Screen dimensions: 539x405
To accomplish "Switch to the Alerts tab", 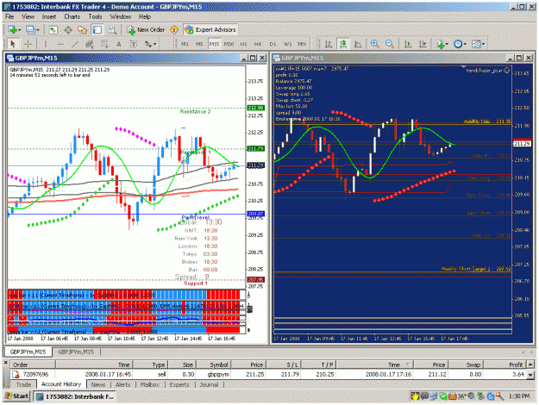I will click(122, 384).
